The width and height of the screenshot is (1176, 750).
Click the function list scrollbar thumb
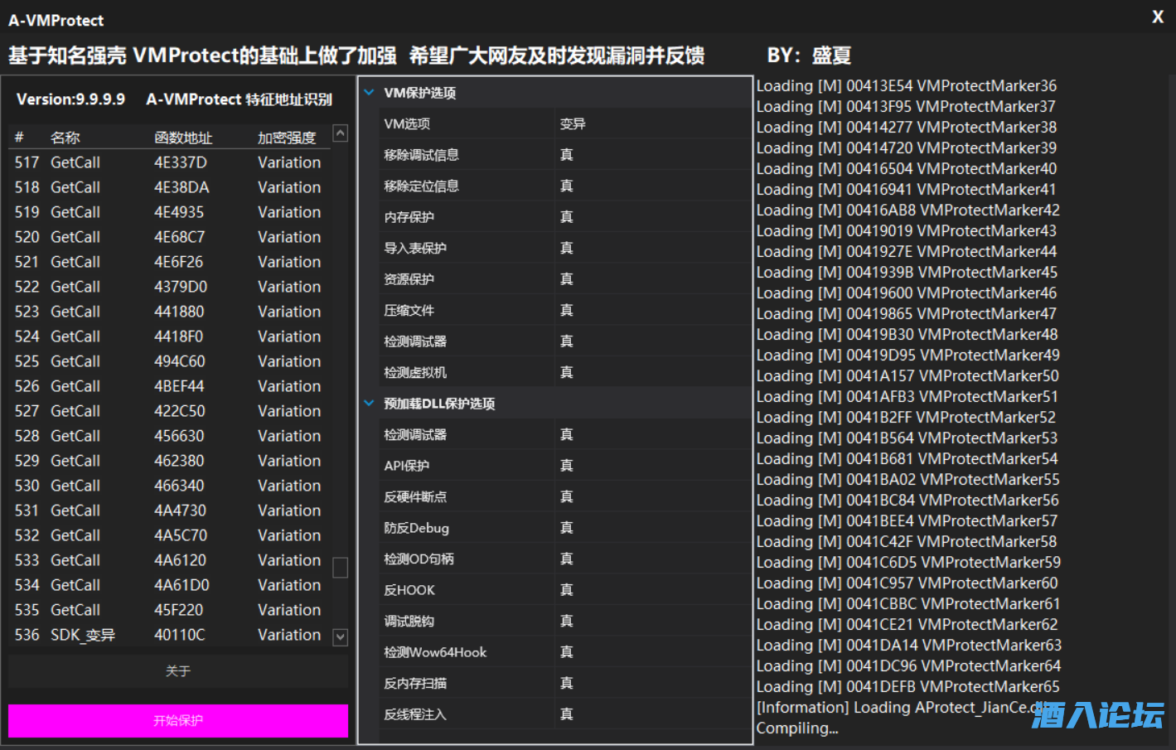click(x=340, y=568)
